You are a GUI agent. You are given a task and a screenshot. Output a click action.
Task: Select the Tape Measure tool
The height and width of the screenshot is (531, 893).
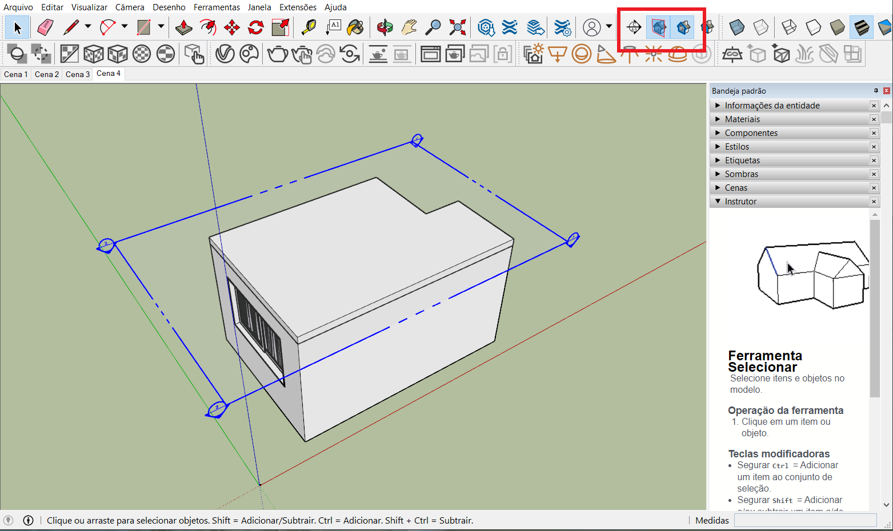point(309,27)
